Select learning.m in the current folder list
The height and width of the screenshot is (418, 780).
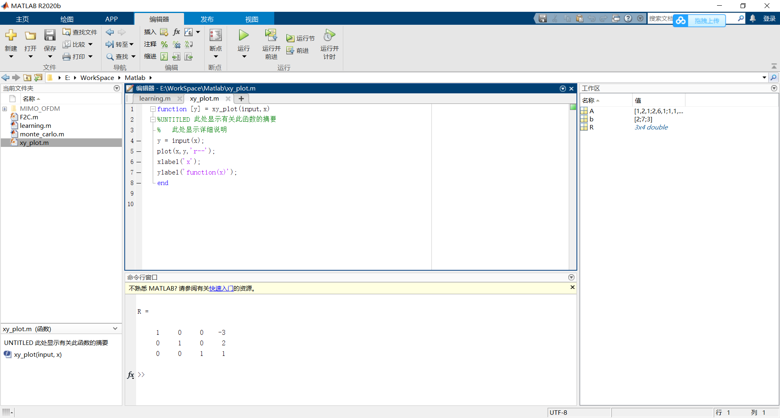35,126
